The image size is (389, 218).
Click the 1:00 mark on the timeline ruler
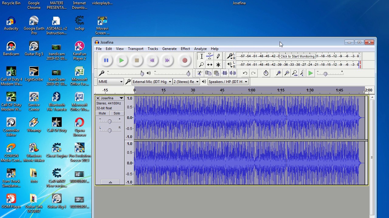click(x=252, y=90)
